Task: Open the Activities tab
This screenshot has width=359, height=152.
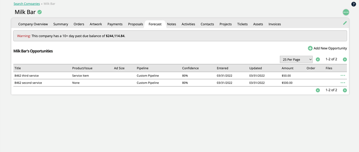Action: pos(188,24)
